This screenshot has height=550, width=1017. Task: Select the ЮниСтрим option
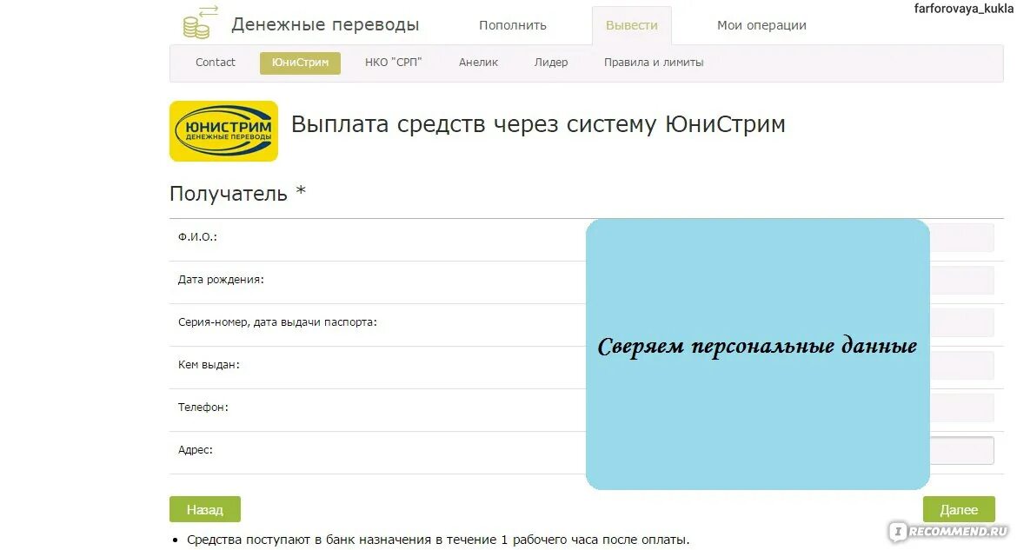[x=300, y=63]
